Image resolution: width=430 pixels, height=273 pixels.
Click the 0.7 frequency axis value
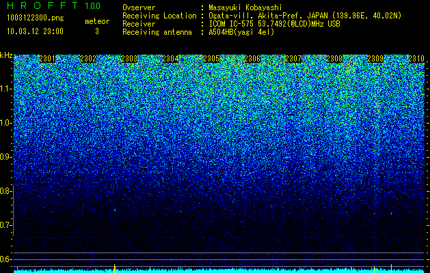click(5, 225)
